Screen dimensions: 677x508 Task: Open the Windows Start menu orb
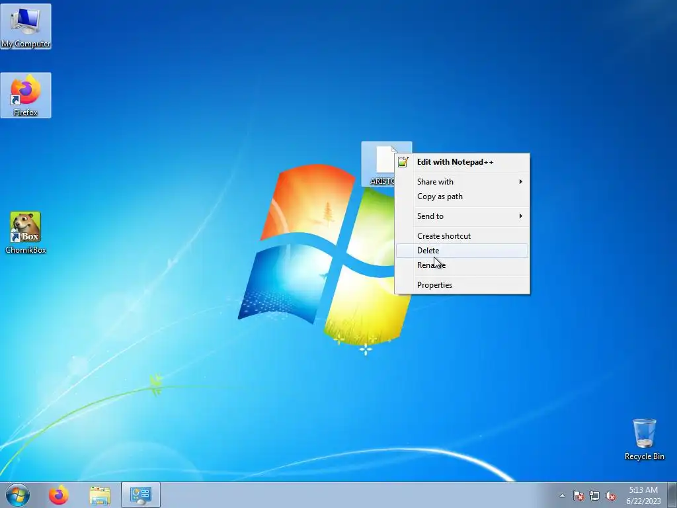[18, 495]
